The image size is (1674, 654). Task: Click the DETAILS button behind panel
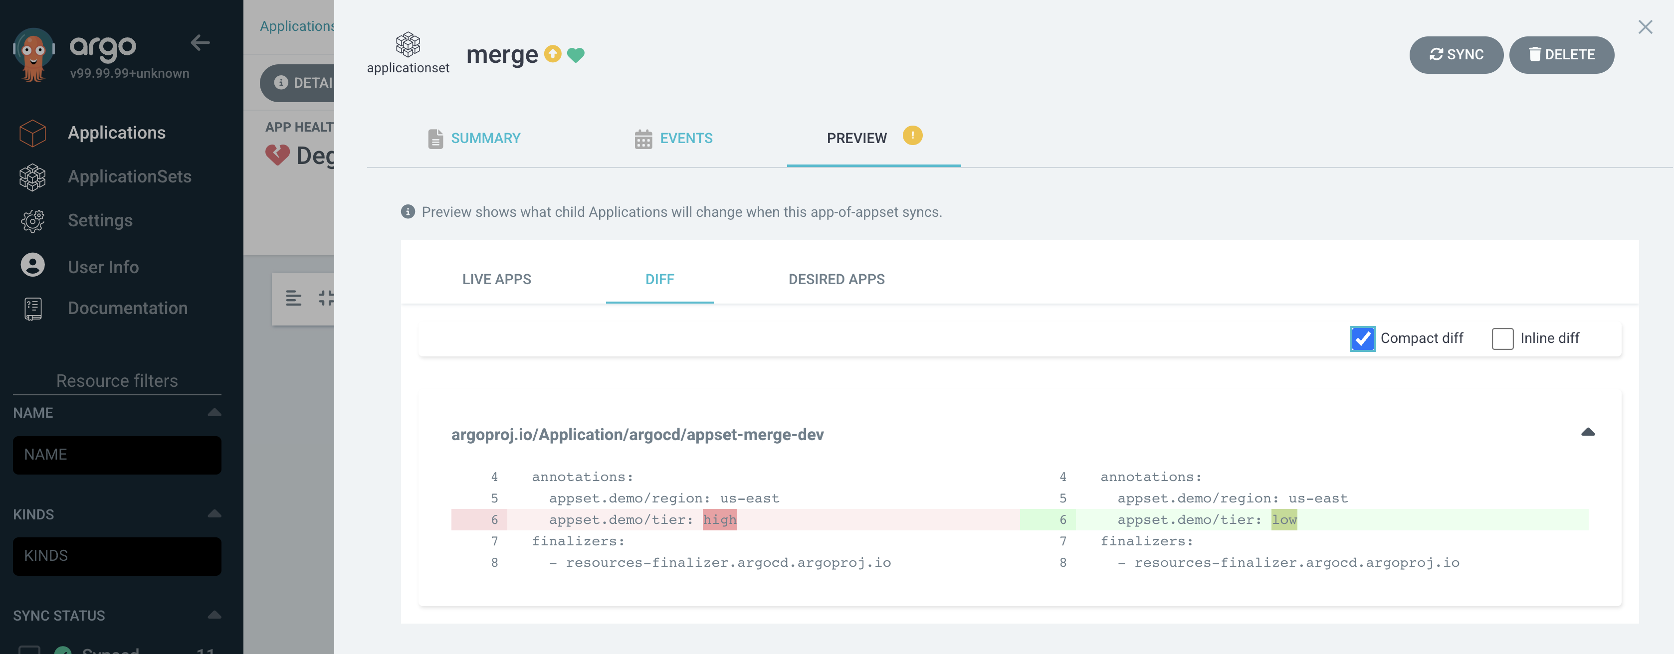pyautogui.click(x=298, y=82)
